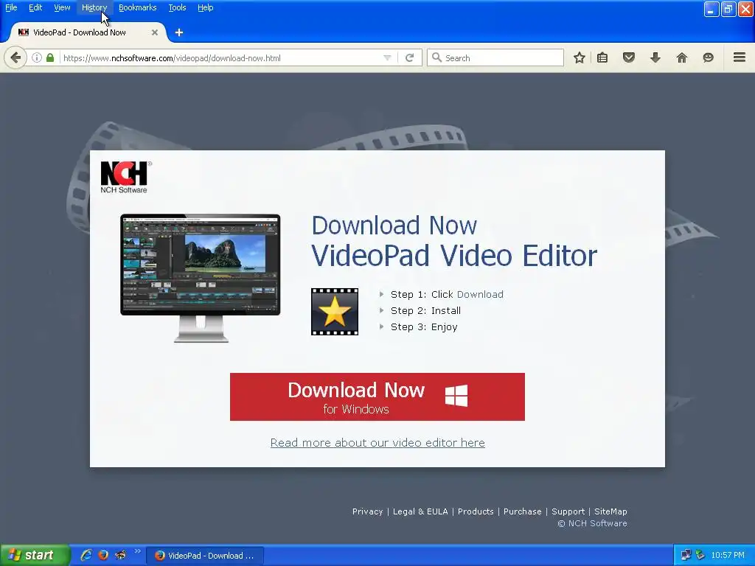The image size is (755, 566).
Task: Click the NCH Software logo
Action: [125, 177]
